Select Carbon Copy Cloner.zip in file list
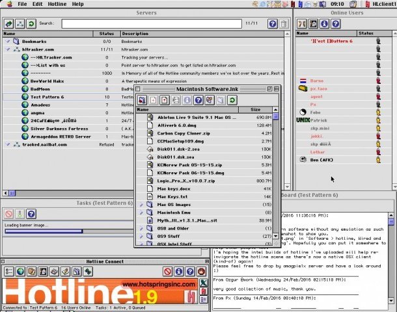Viewport: 397px width, 312px height. tap(204, 133)
